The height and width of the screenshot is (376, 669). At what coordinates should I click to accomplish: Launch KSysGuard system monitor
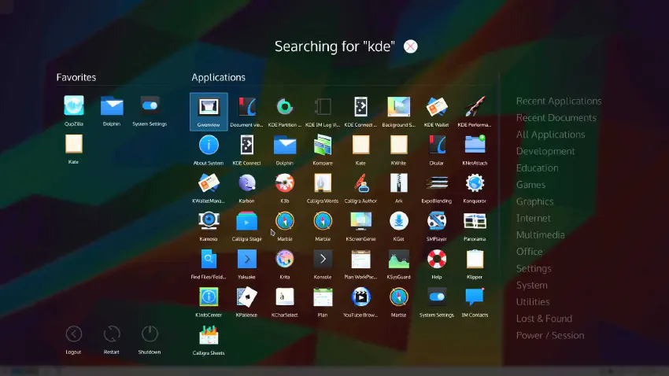tap(398, 264)
